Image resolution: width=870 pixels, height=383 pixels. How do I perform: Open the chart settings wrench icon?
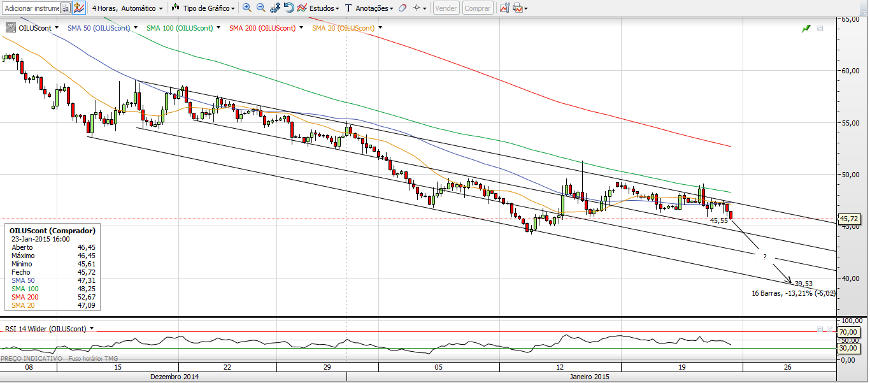click(x=504, y=8)
